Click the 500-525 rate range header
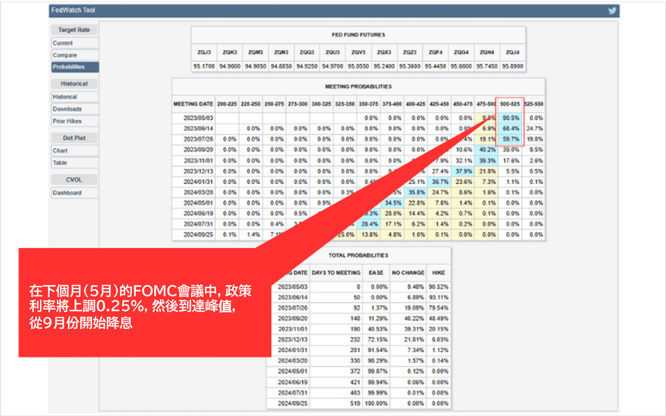 pyautogui.click(x=510, y=104)
